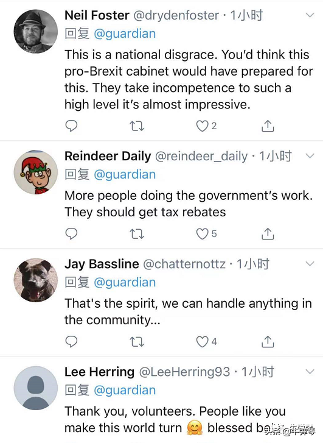Open the @drydenfoster profile handle
This screenshot has height=443, width=323.
coord(176,15)
